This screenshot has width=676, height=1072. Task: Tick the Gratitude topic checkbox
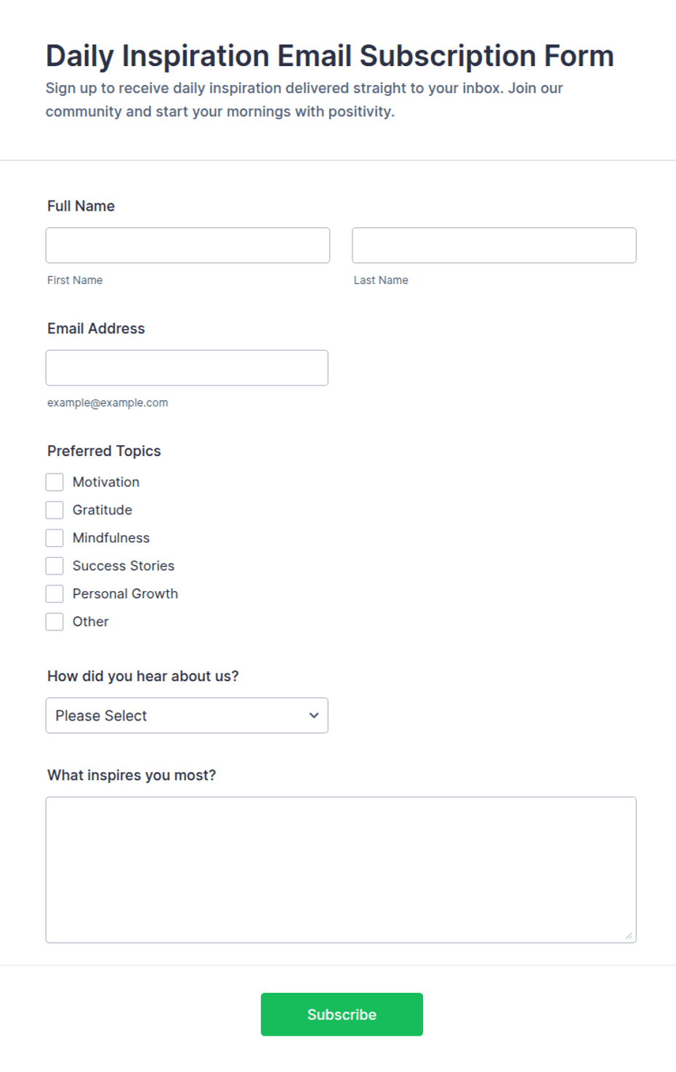[55, 510]
